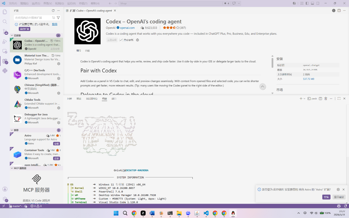Open the editor more actions ellipsis menu
Image resolution: width=349 pixels, height=218 pixels.
(x=344, y=10)
